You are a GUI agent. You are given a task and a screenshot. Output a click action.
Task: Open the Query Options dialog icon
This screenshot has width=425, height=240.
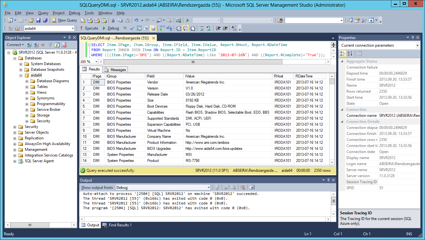click(x=146, y=28)
